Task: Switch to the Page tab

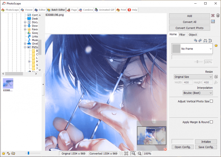Action: (x=72, y=10)
